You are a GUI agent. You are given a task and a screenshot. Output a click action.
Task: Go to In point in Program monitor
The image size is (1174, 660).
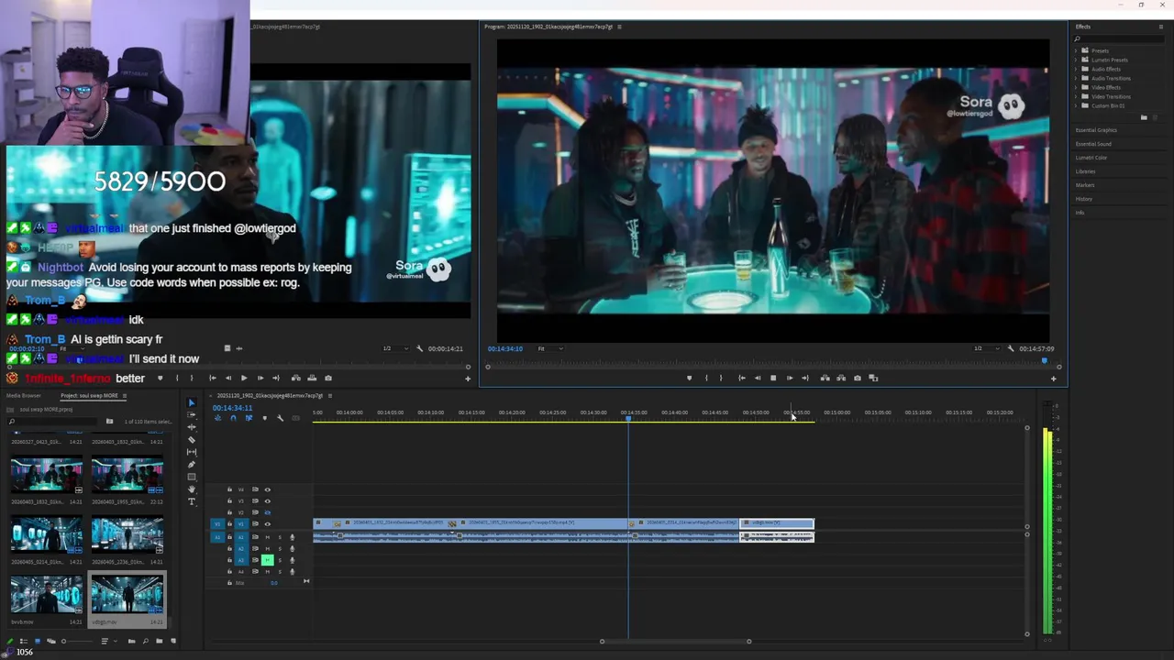pyautogui.click(x=742, y=378)
